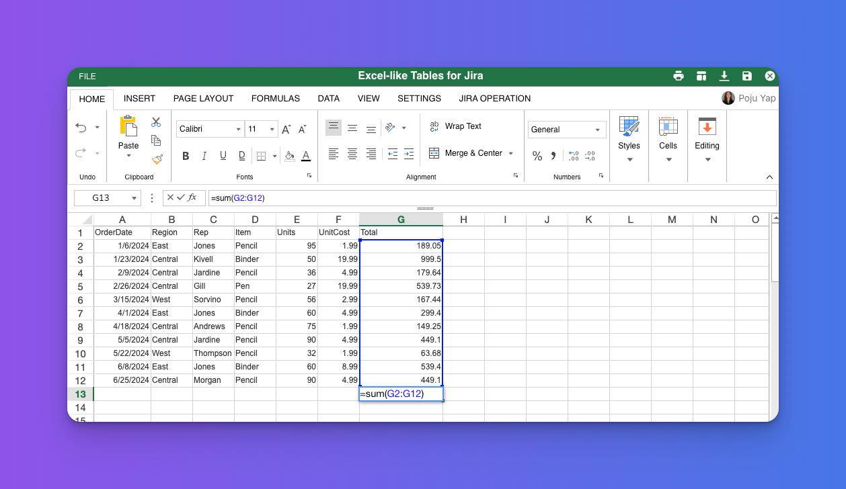
Task: Cut selection with the scissors icon
Action: [x=156, y=122]
